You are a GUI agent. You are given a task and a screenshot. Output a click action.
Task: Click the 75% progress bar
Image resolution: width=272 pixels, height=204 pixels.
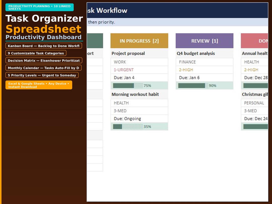(x=139, y=86)
